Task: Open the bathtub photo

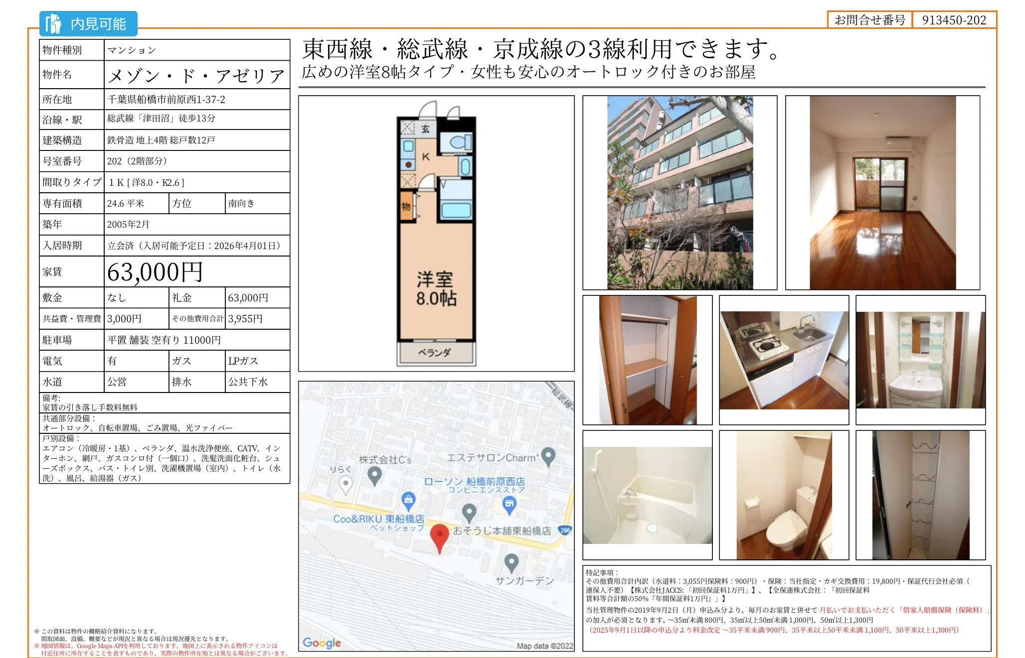Action: click(x=647, y=495)
